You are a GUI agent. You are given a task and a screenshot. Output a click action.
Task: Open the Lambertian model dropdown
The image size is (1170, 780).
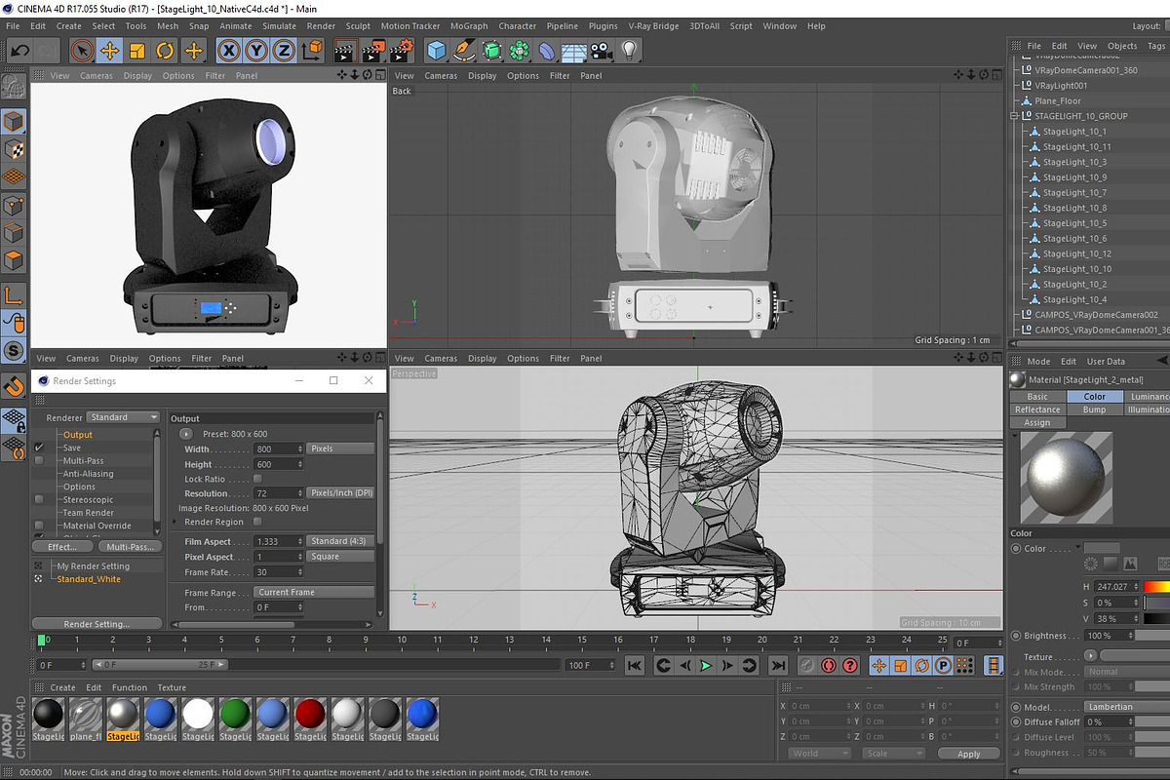click(1128, 707)
